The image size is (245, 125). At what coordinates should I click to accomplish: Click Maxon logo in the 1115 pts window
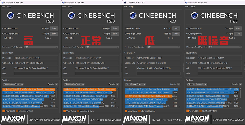click(197, 119)
